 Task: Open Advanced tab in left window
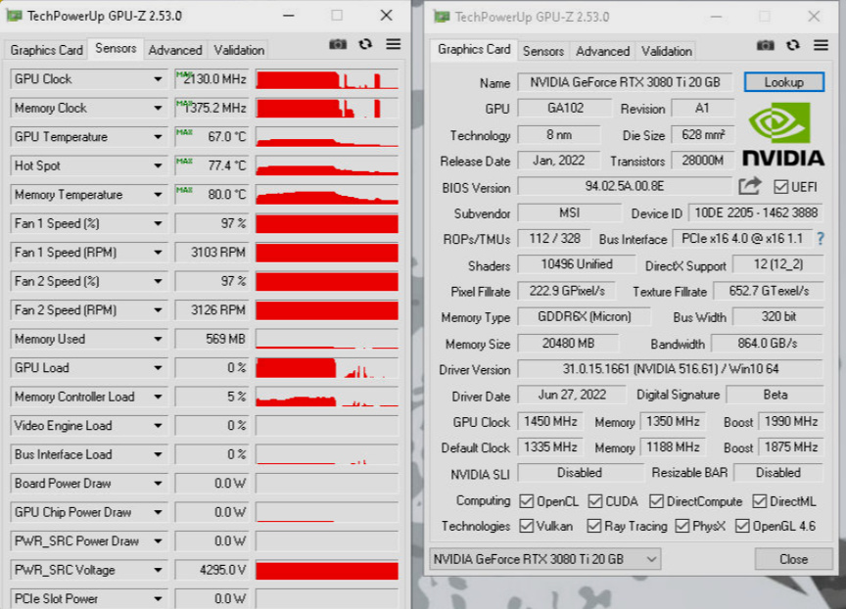(x=175, y=50)
